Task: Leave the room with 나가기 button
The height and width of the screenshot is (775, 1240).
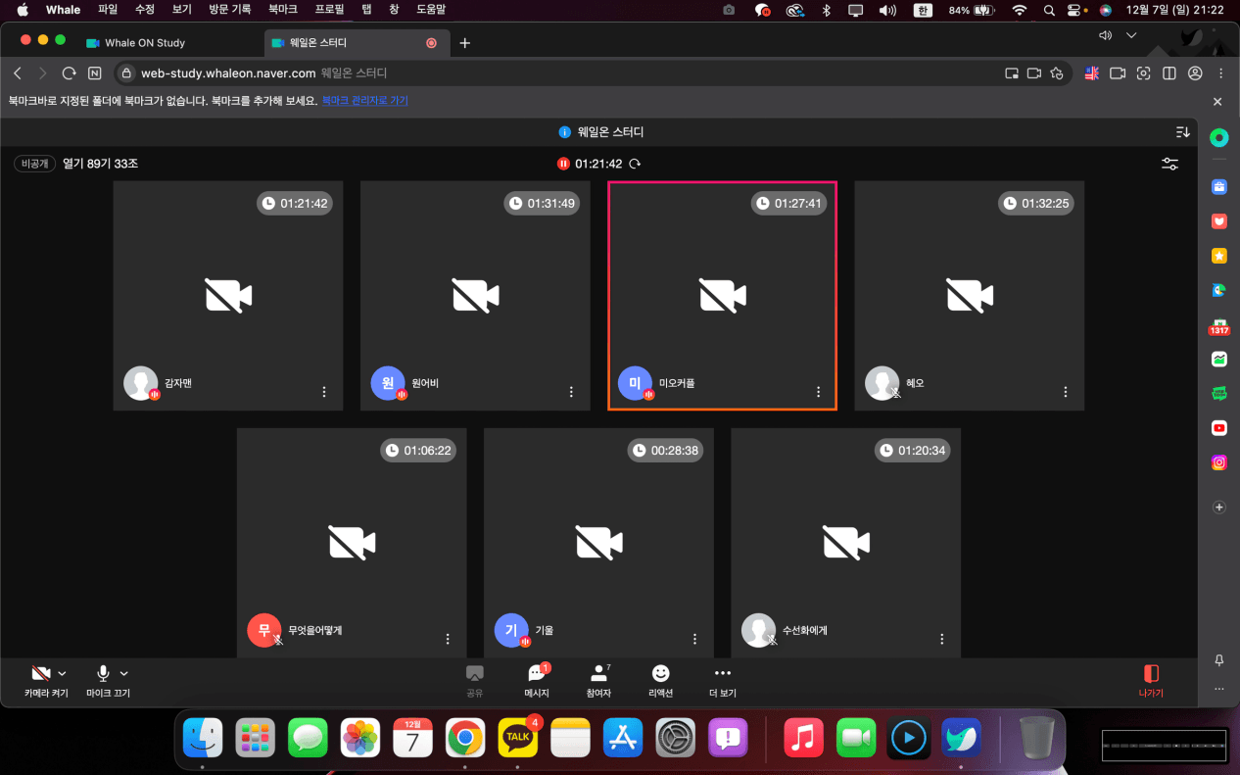Action: [1151, 680]
